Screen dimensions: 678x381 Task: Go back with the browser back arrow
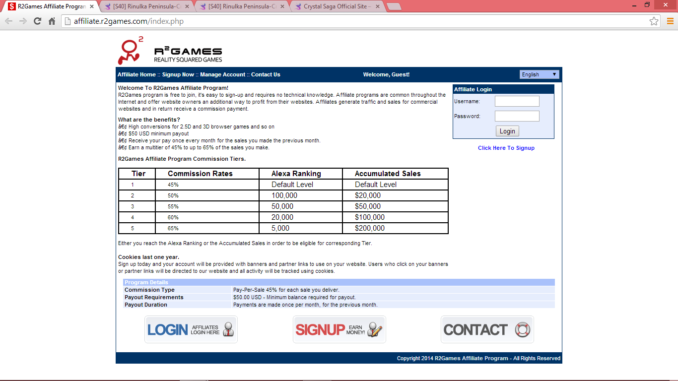tap(8, 21)
